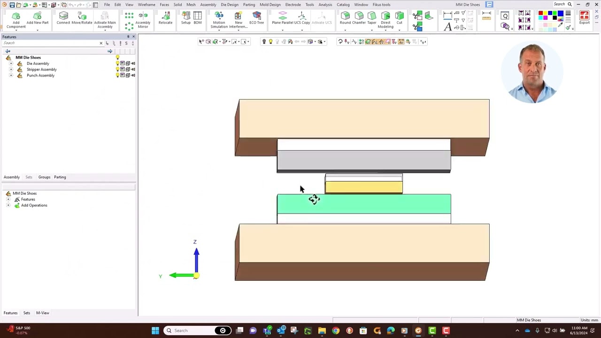
Task: Click the Features search field
Action: [51, 43]
